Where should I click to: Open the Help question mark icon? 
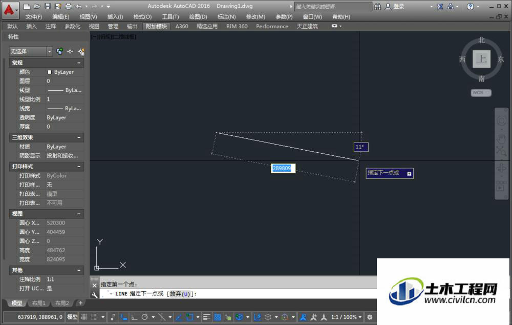(x=470, y=6)
